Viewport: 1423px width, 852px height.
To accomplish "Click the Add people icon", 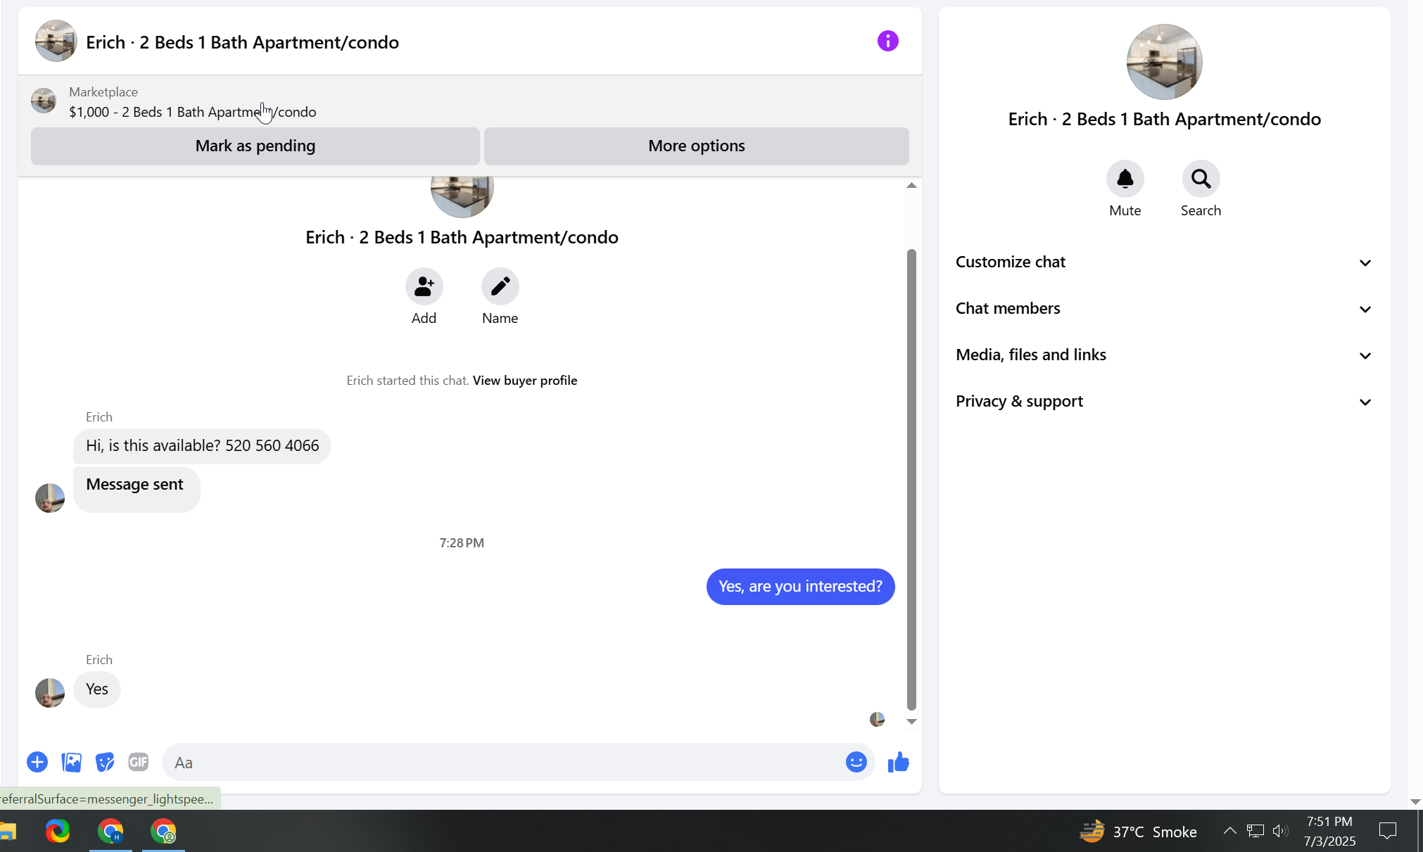I will 424,286.
